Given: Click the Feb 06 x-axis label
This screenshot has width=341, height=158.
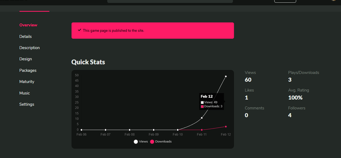Looking at the screenshot, I should 81,135.
